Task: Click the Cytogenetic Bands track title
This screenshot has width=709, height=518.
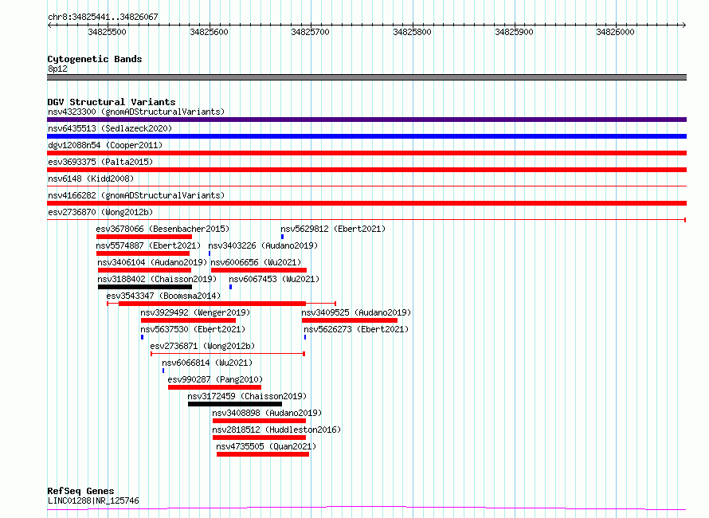Action: 95,59
